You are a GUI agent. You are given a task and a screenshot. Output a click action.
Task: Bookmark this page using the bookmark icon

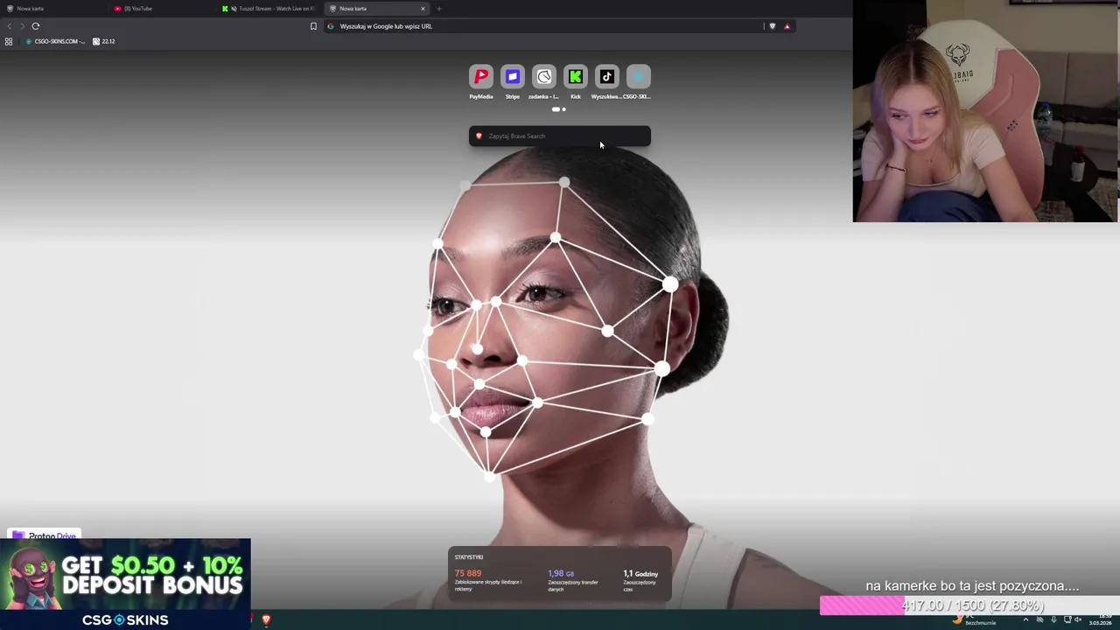point(313,26)
